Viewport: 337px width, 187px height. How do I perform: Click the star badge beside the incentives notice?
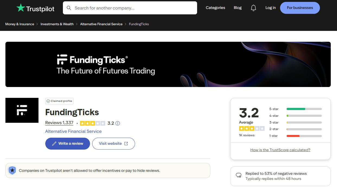(x=12, y=170)
